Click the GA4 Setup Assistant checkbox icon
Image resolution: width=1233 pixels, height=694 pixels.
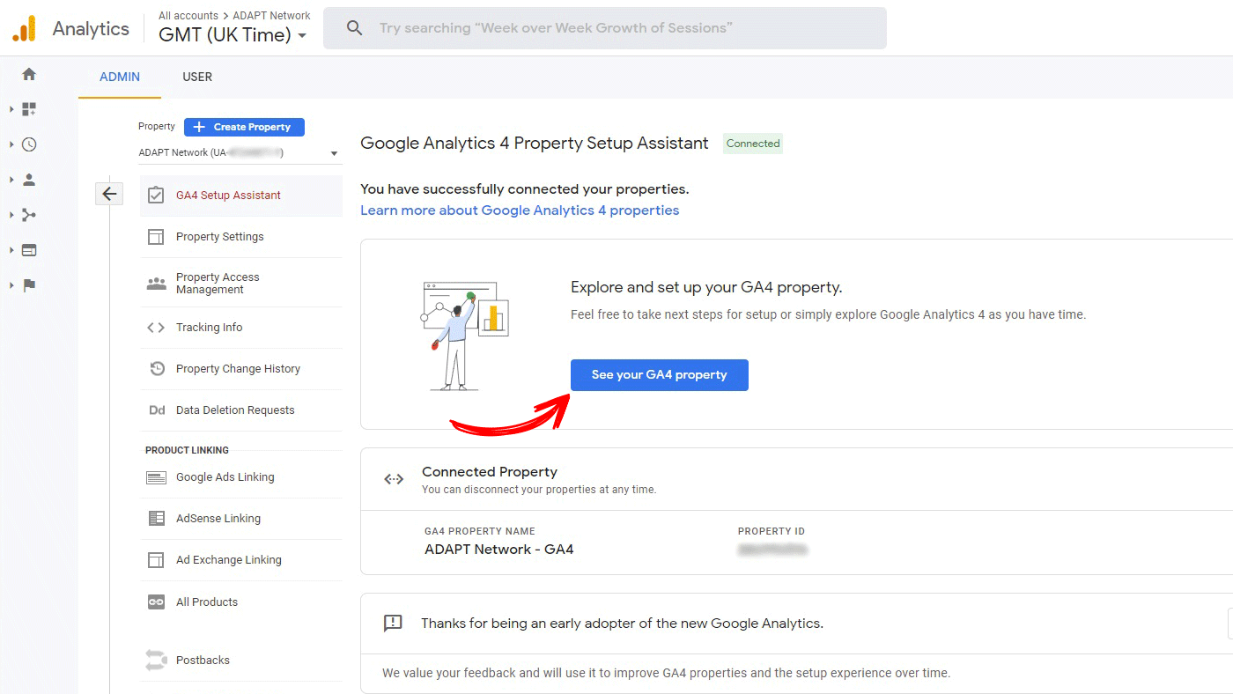click(x=156, y=195)
